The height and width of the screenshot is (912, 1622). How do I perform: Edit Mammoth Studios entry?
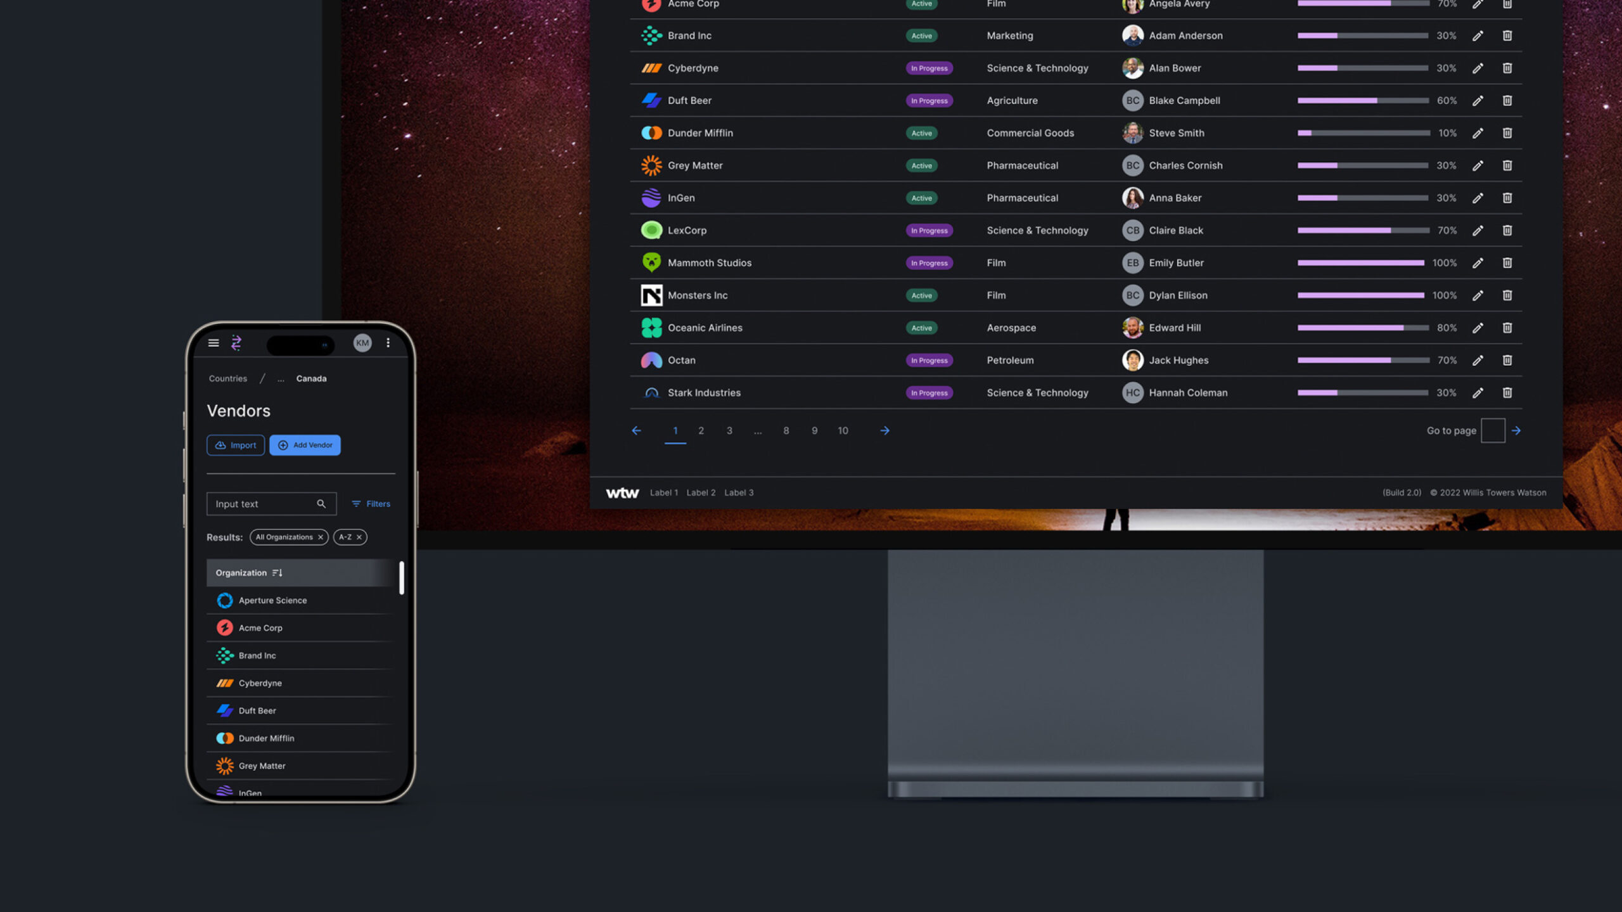[x=1478, y=262]
